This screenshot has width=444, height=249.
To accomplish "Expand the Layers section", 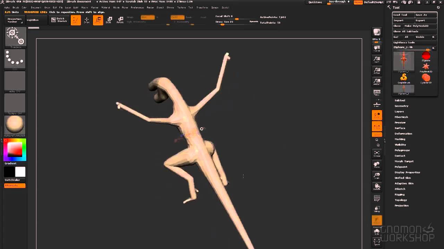I will [399, 111].
